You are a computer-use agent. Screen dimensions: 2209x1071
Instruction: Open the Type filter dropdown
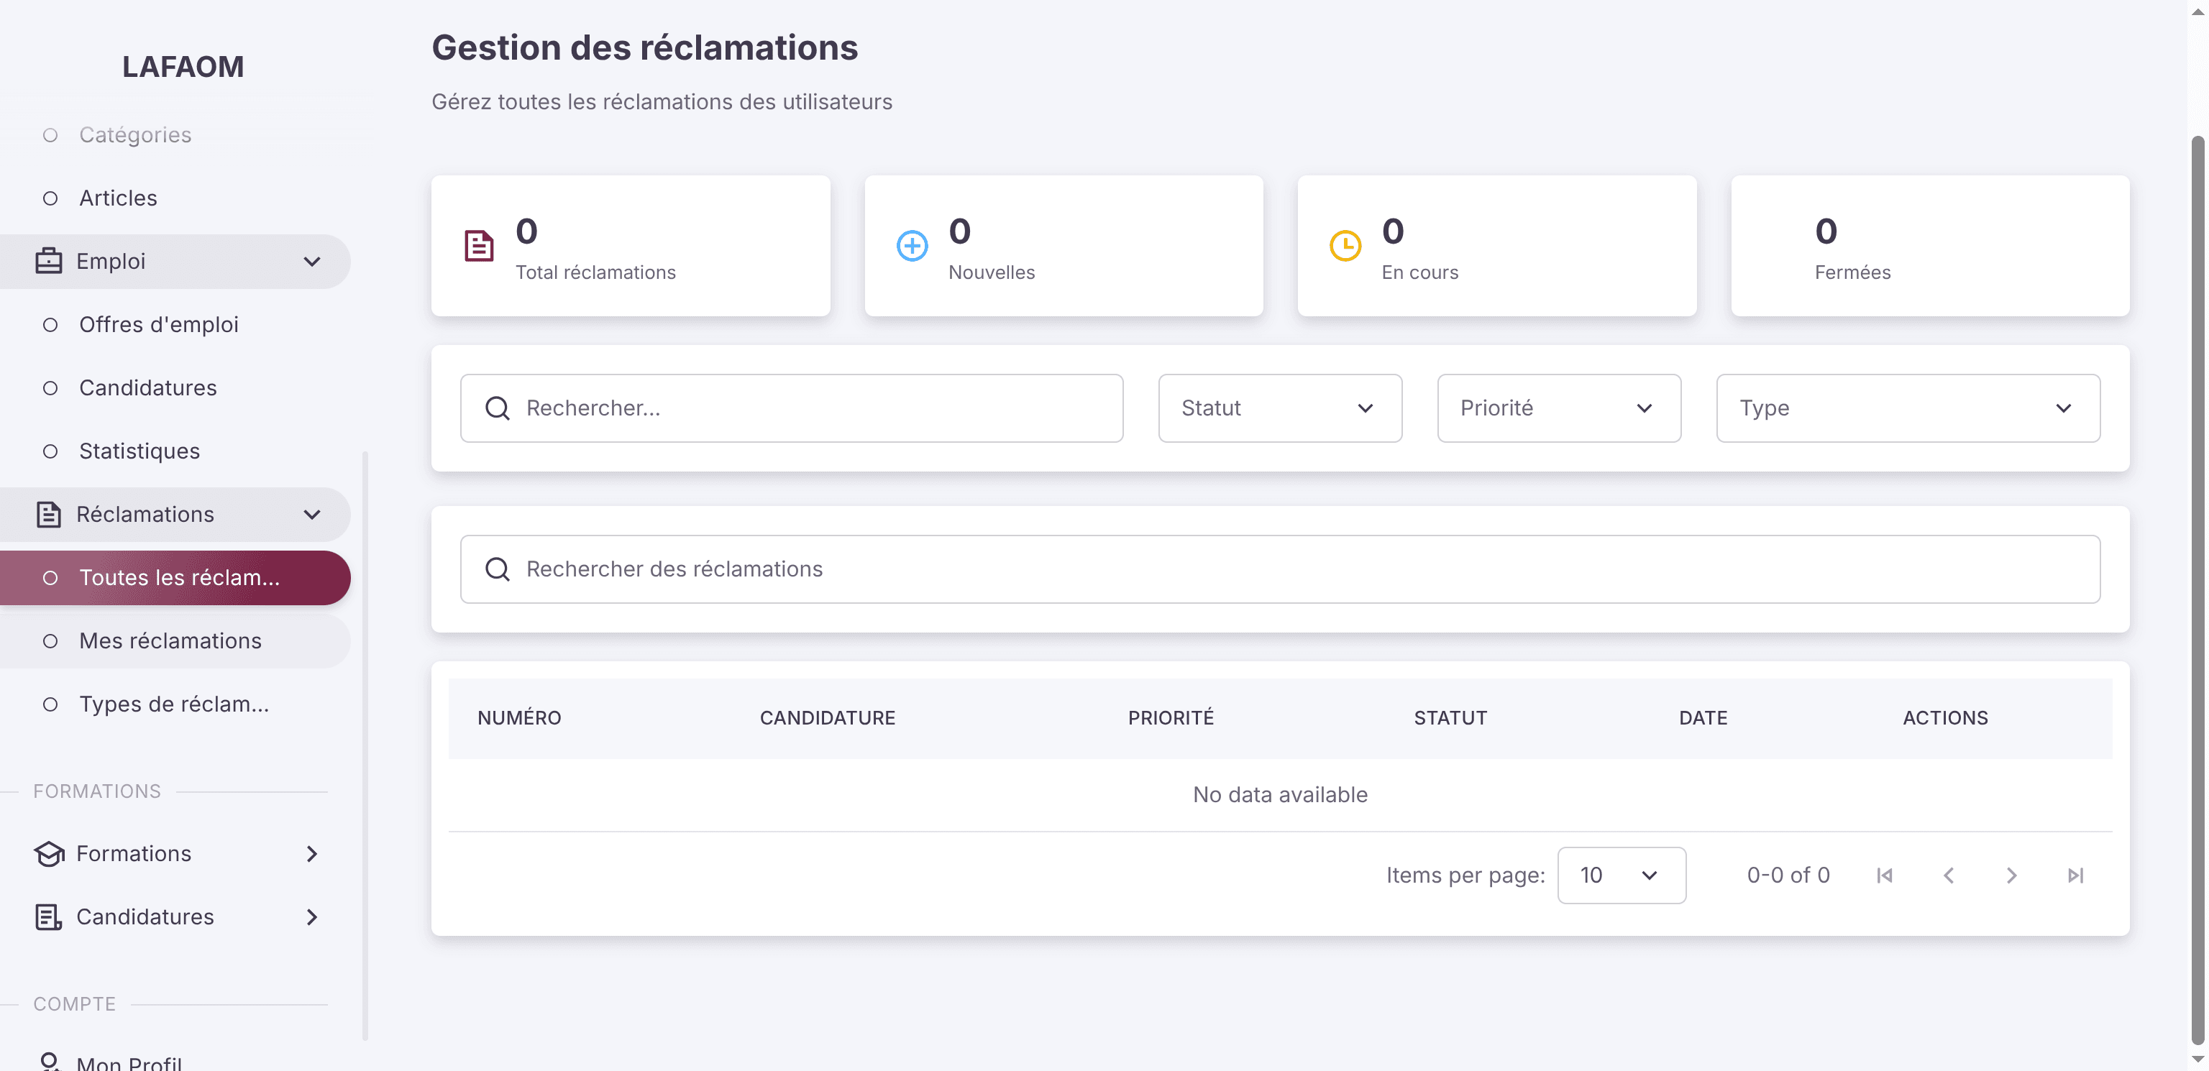[x=1907, y=408]
